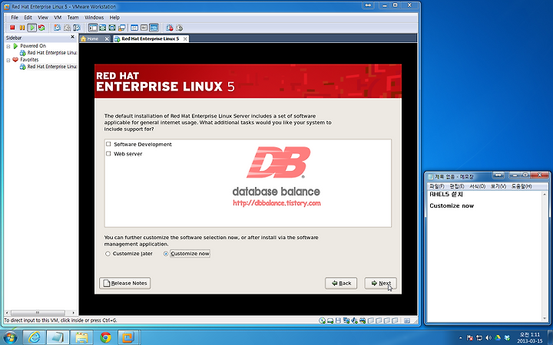
Task: Click the green Power On play icon
Action: [32, 28]
